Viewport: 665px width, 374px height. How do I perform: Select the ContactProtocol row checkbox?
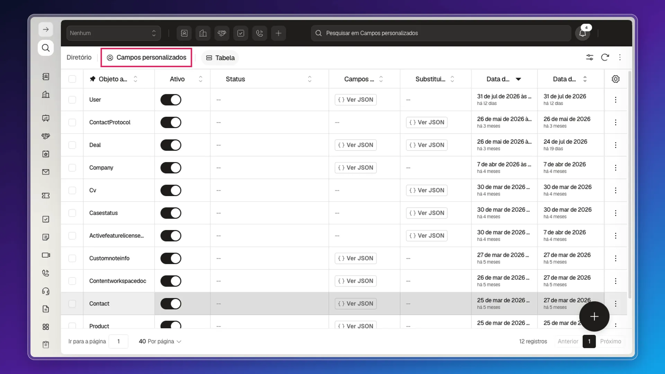tap(72, 122)
